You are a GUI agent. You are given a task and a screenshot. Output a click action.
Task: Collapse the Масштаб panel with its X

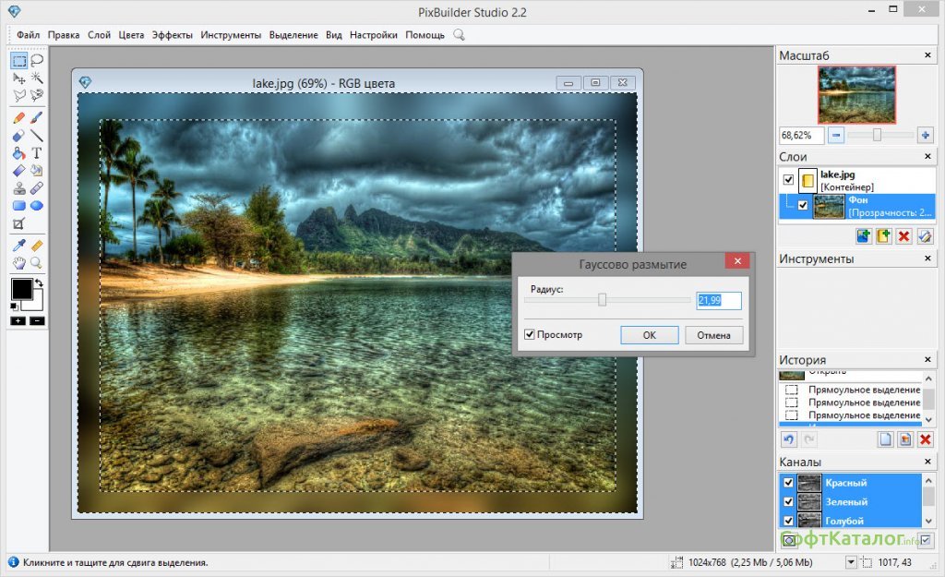tap(927, 55)
